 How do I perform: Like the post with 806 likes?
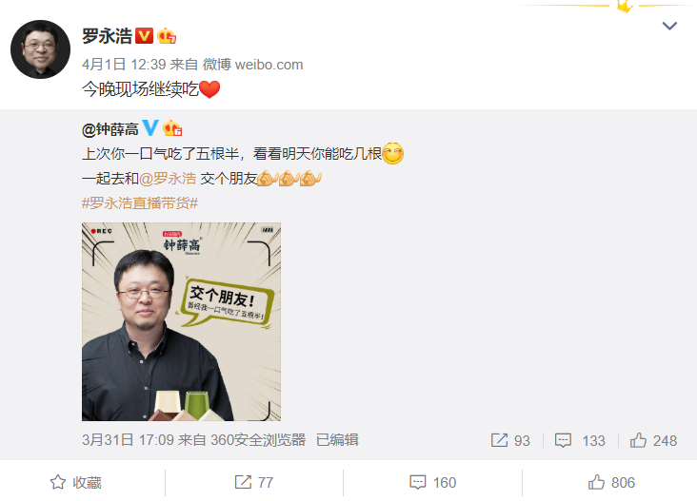(611, 482)
